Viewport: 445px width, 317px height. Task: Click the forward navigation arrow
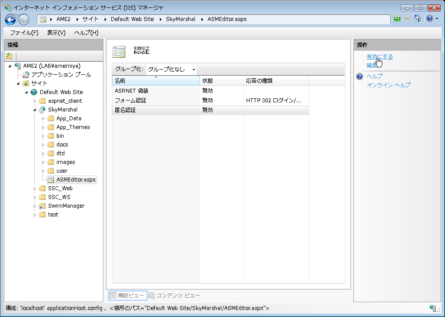click(x=24, y=20)
